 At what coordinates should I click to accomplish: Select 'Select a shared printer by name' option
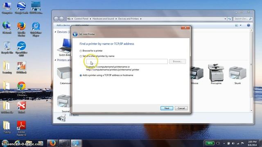(x=81, y=56)
